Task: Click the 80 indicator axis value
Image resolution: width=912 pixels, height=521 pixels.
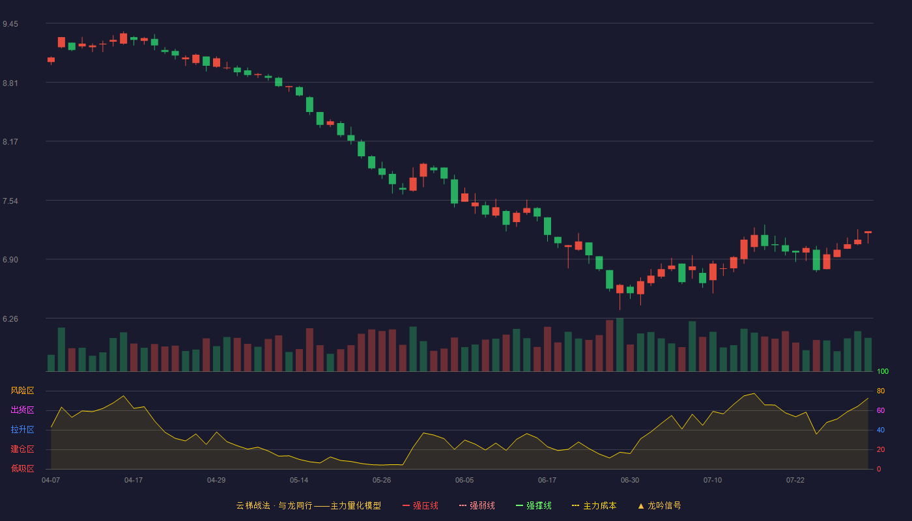Action: click(881, 391)
